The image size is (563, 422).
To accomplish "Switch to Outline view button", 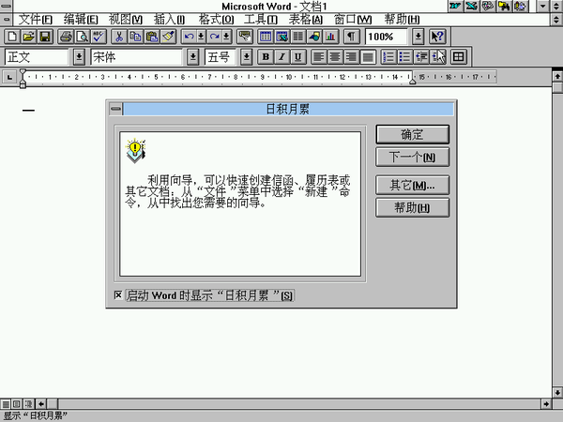I will coord(28,404).
